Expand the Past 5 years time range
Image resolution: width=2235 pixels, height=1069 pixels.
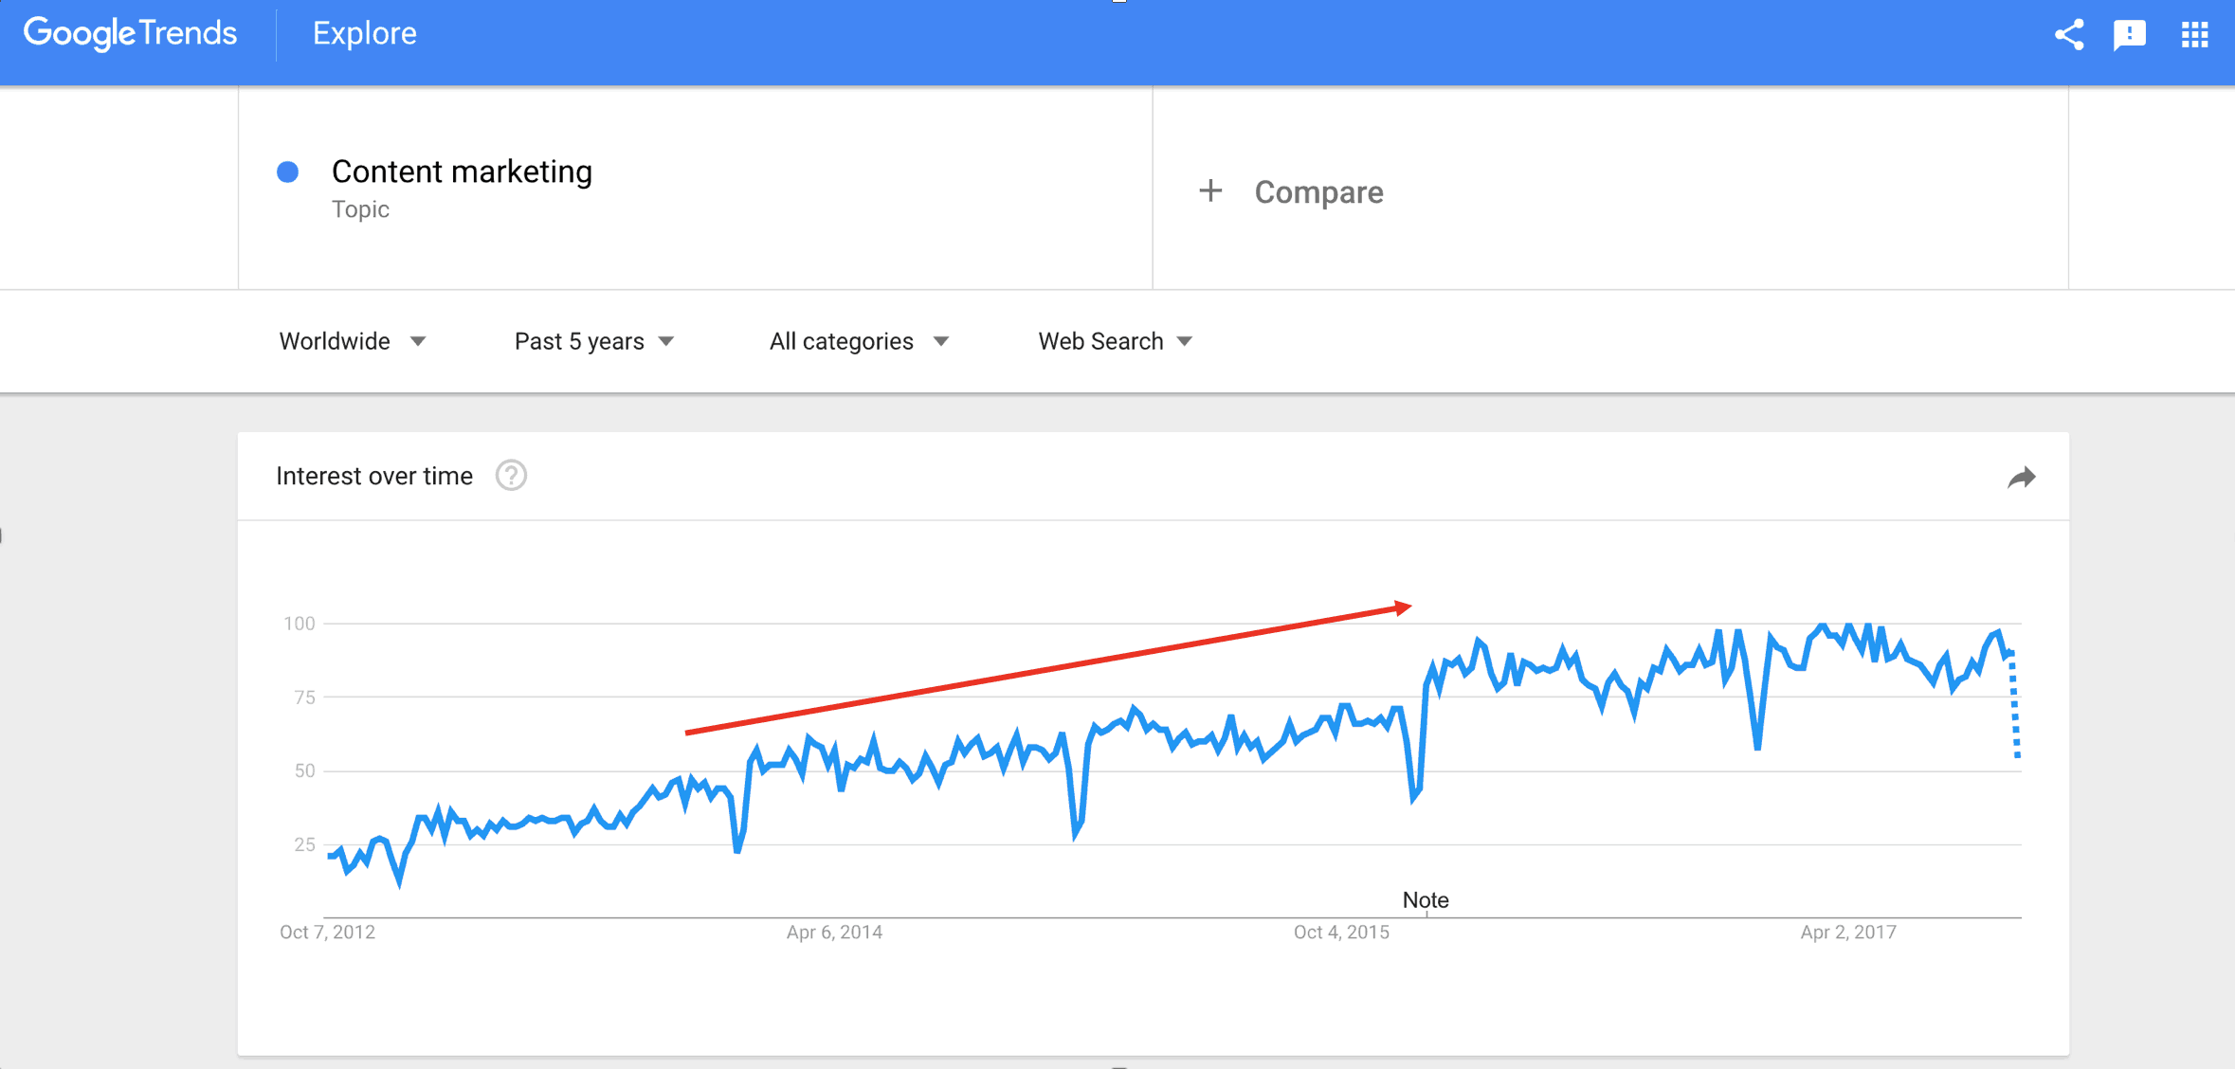pos(593,341)
